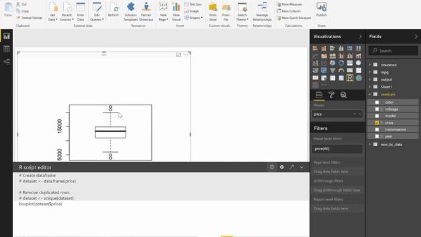This screenshot has width=421, height=237.
Task: Open Solution Templates
Action: point(131,12)
